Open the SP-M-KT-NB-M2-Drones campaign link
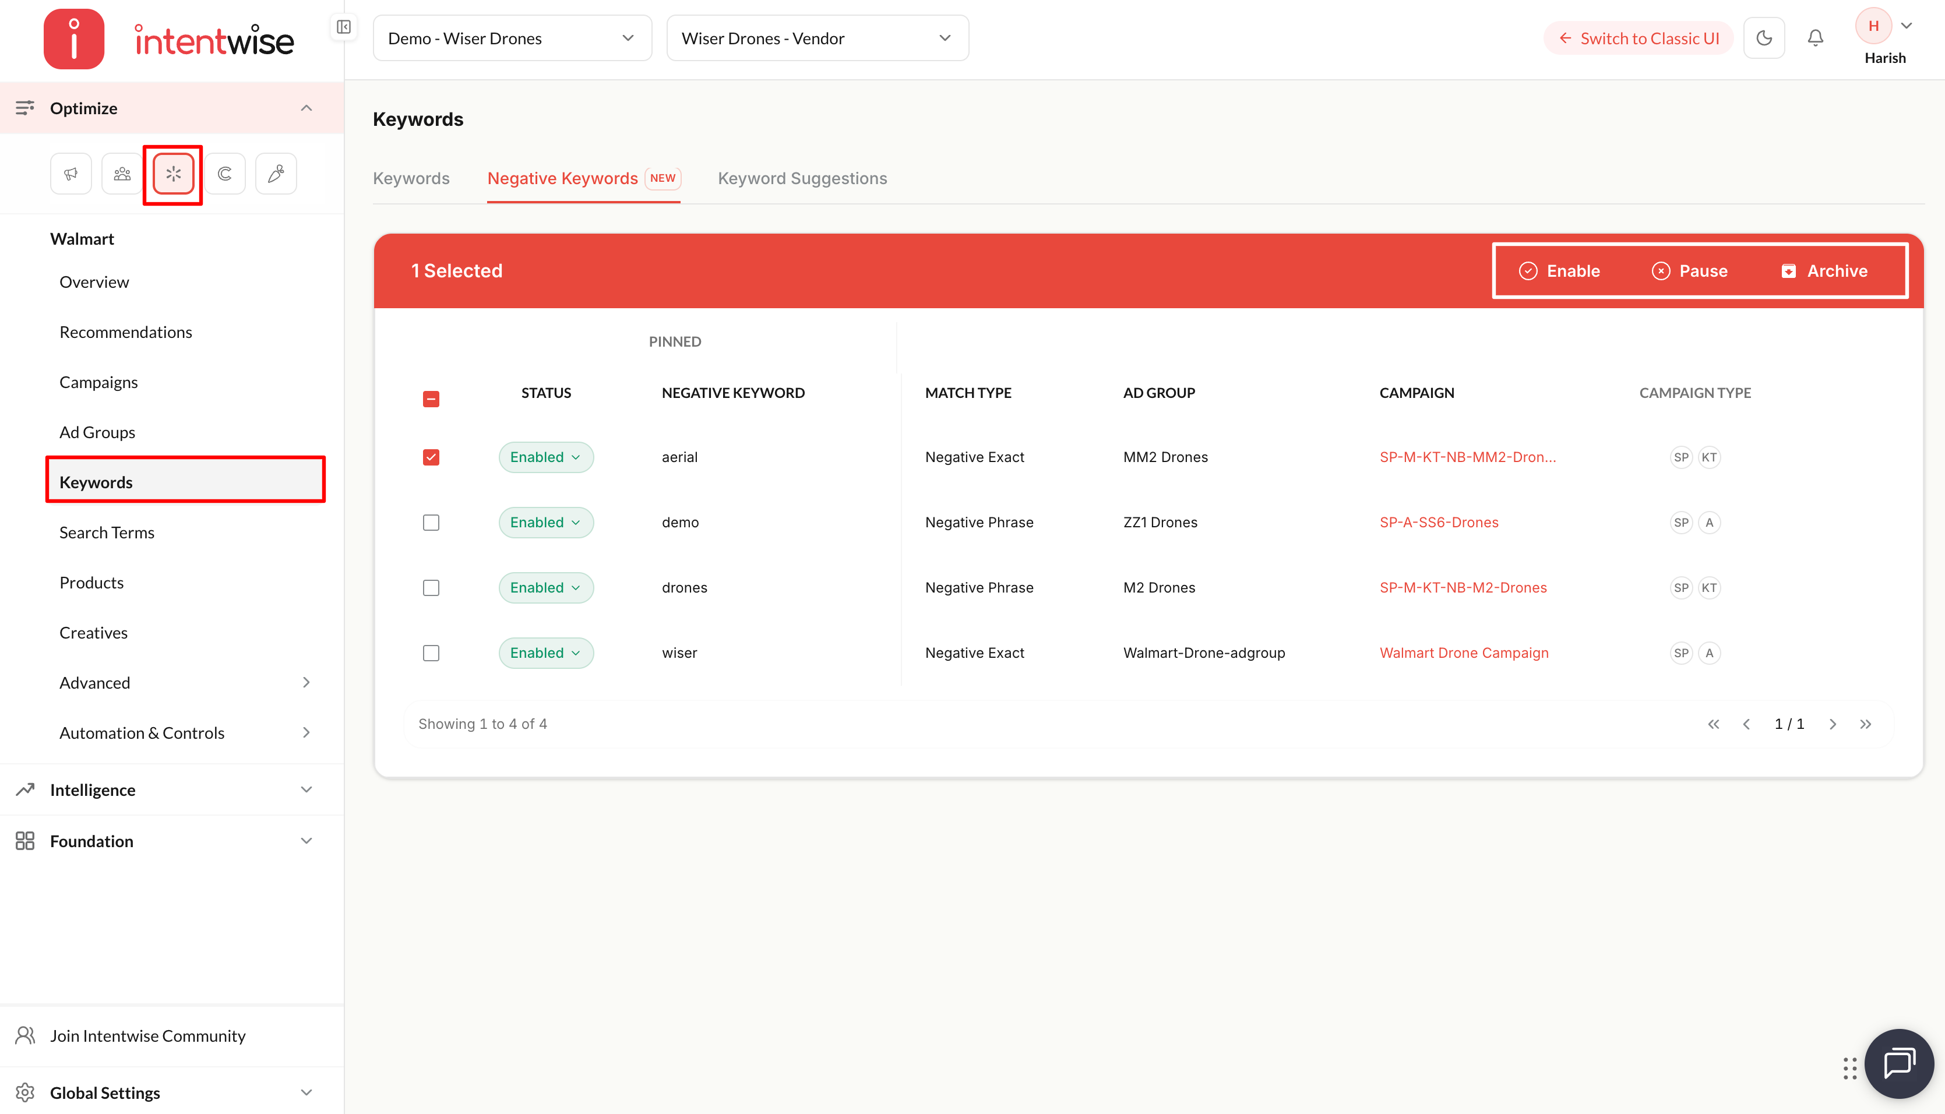Image resolution: width=1945 pixels, height=1114 pixels. coord(1463,588)
